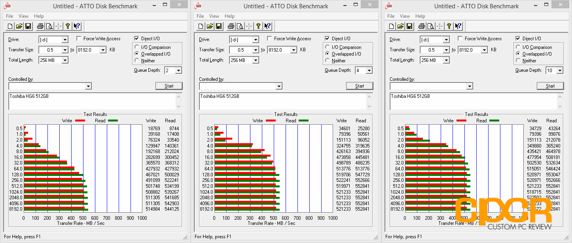Select Neither radio in right window

[519, 61]
